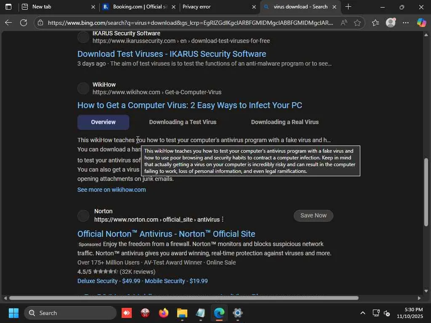Click the Norton site favicon
The height and width of the screenshot is (323, 431).
[x=83, y=216]
